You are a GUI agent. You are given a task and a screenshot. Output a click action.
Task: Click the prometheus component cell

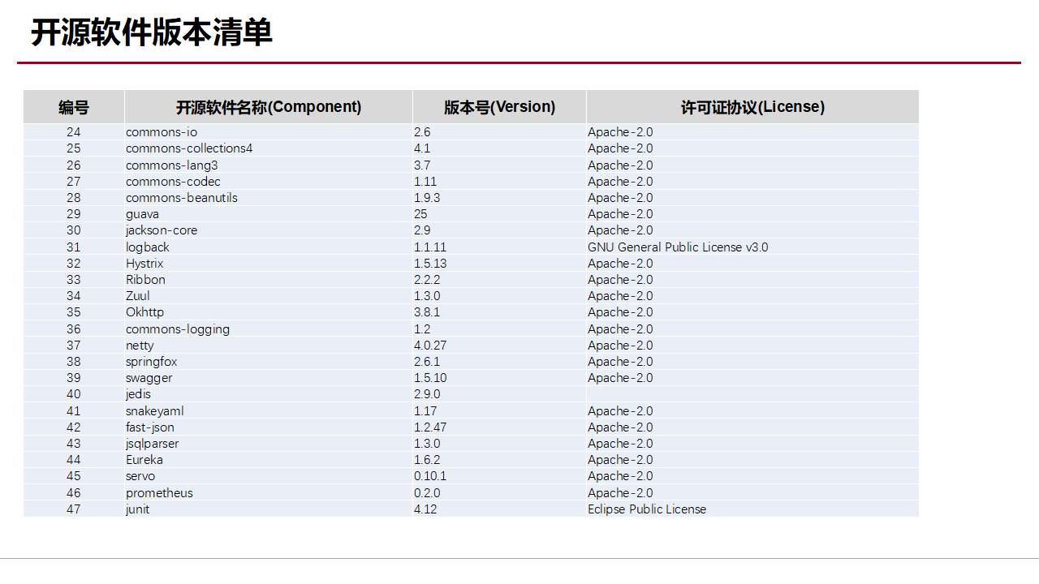pyautogui.click(x=269, y=493)
